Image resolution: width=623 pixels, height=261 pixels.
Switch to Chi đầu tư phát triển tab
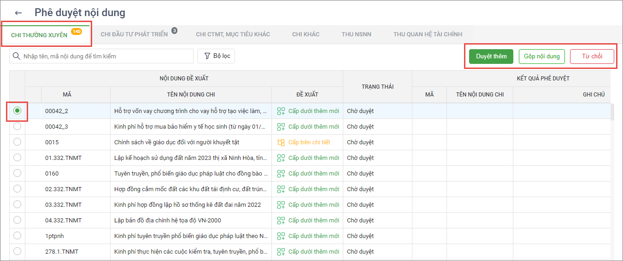(134, 34)
